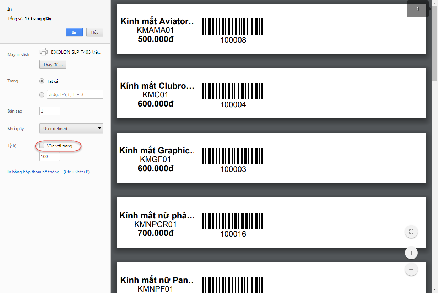The image size is (438, 293).
Task: Select the custom page range radio button
Action: (42, 94)
